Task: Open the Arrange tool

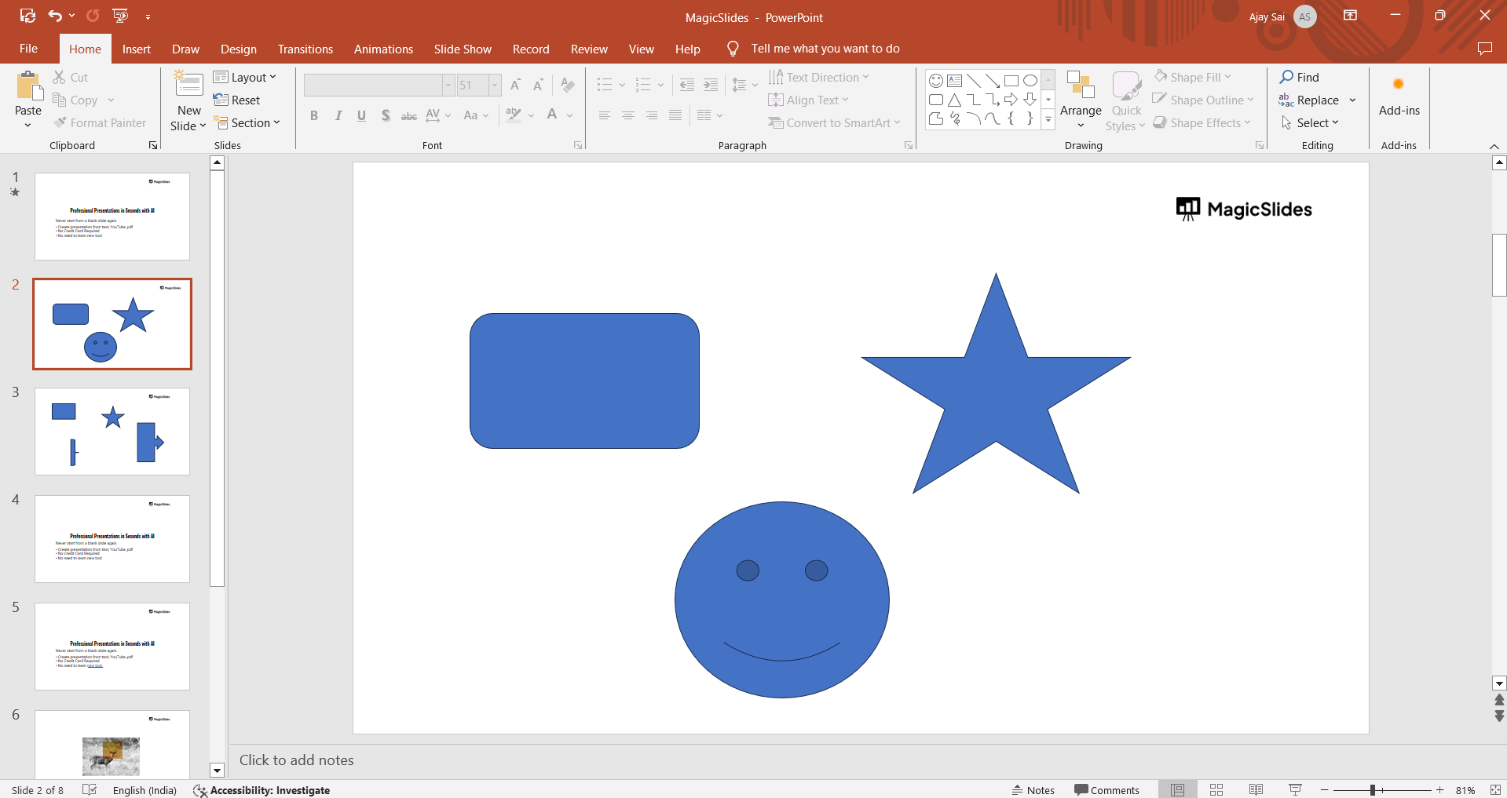Action: (1081, 100)
